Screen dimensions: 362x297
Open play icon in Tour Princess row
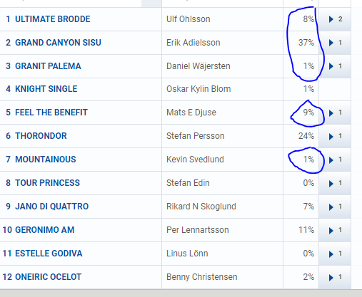coord(331,184)
